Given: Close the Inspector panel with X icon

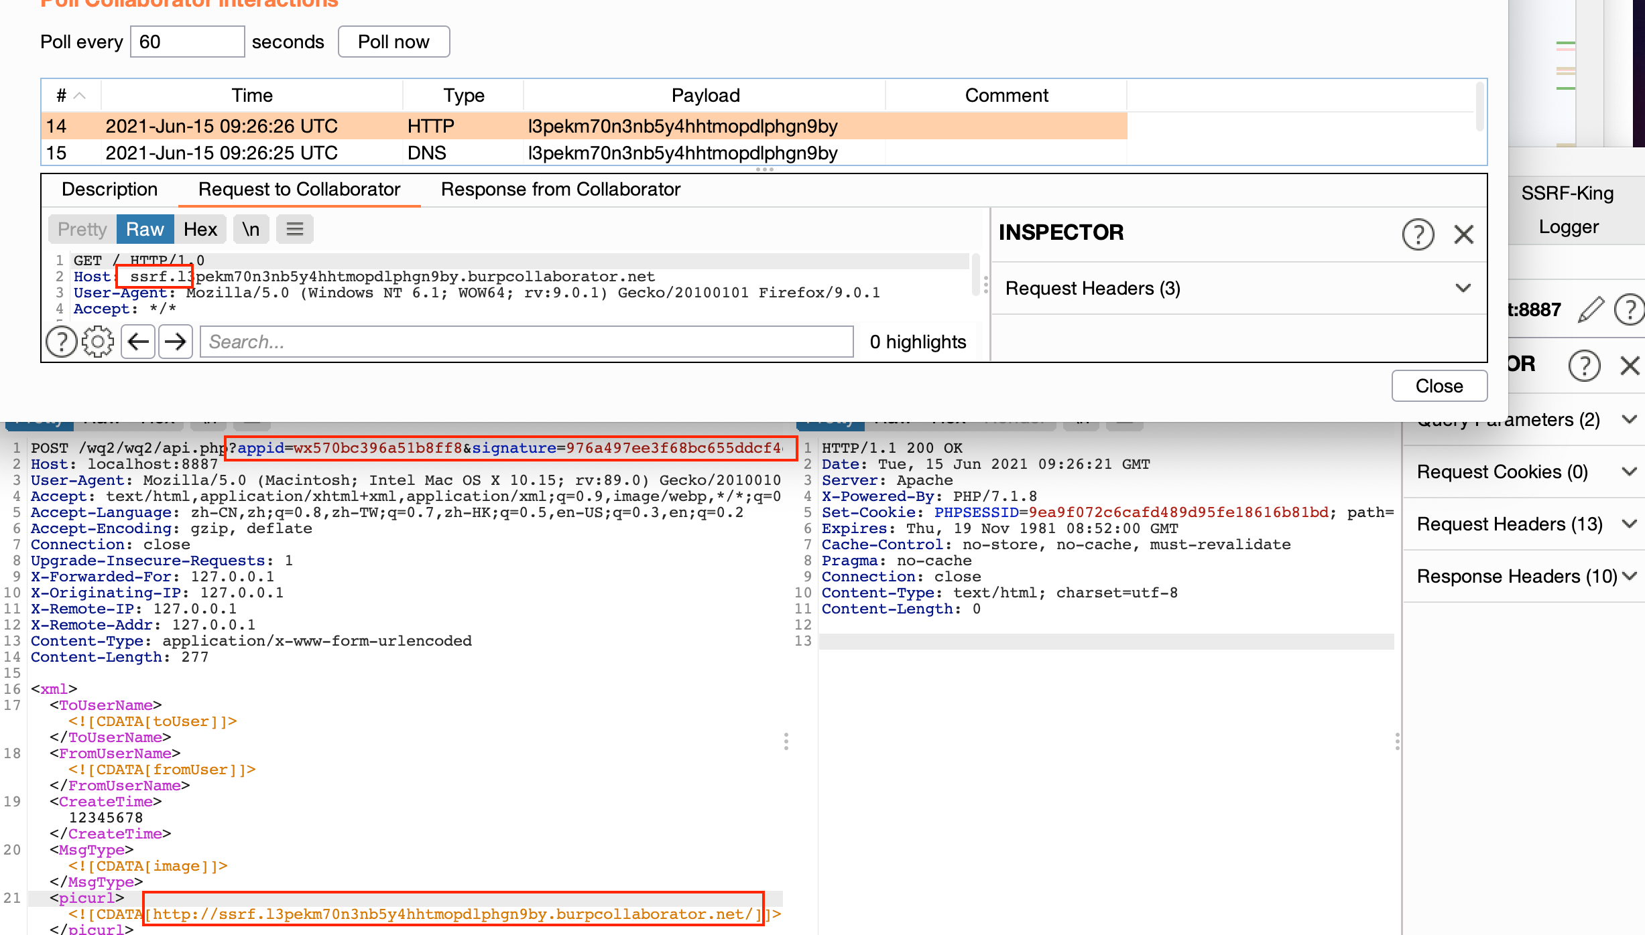Looking at the screenshot, I should coord(1464,234).
